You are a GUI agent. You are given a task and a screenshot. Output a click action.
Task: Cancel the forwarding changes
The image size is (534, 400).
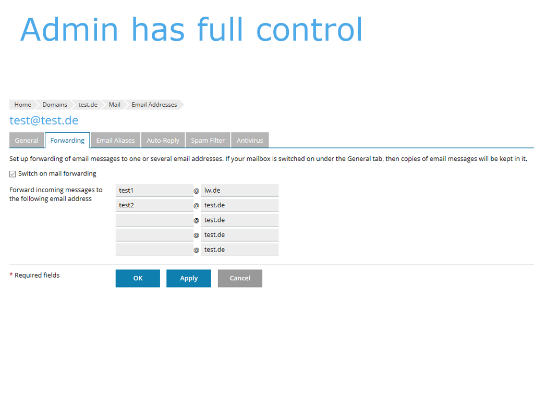click(x=240, y=278)
